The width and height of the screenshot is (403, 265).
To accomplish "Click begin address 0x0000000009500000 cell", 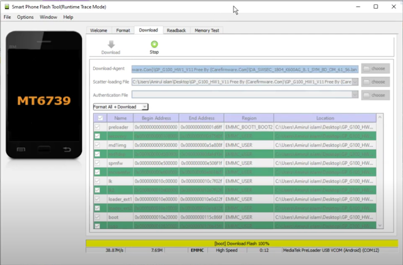I will click(x=156, y=145).
